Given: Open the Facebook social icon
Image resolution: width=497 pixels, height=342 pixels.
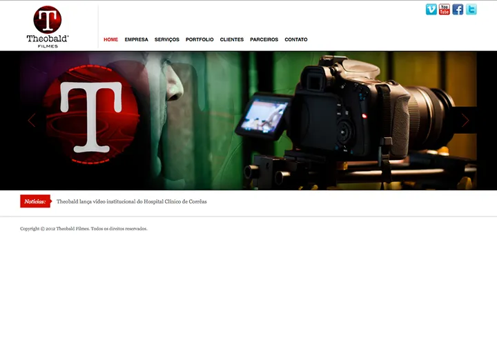Looking at the screenshot, I should [458, 10].
